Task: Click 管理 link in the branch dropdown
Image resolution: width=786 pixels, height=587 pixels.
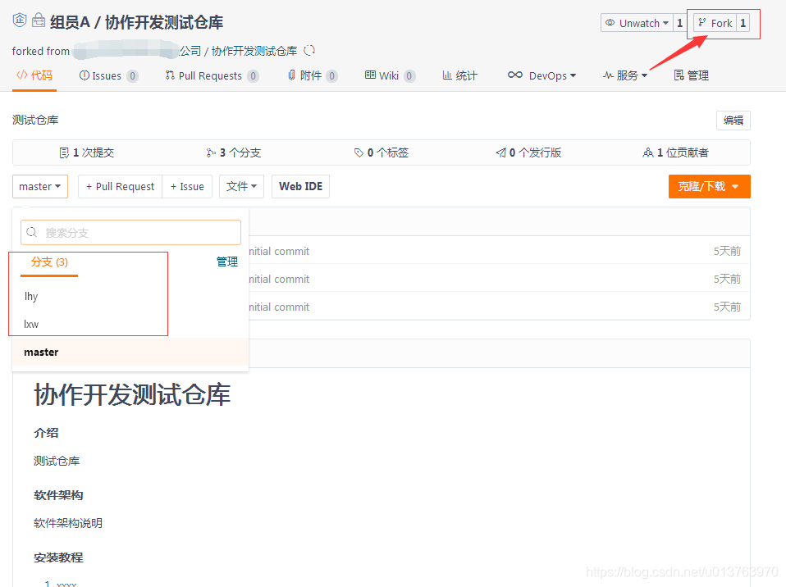Action: pos(227,262)
